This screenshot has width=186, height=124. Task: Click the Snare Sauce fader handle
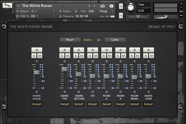pos(37,72)
